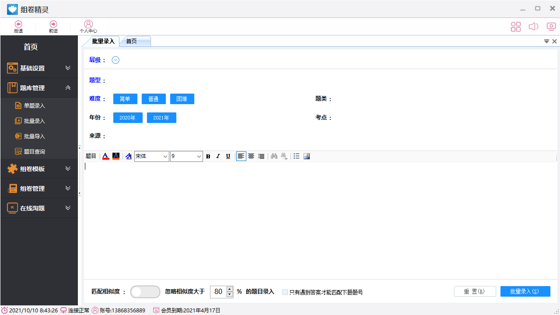The width and height of the screenshot is (560, 315).
Task: Click the find icon in the editor toolbar
Action: [274, 156]
